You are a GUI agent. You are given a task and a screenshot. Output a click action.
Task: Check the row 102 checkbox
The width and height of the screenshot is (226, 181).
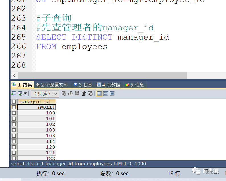tap(14, 124)
